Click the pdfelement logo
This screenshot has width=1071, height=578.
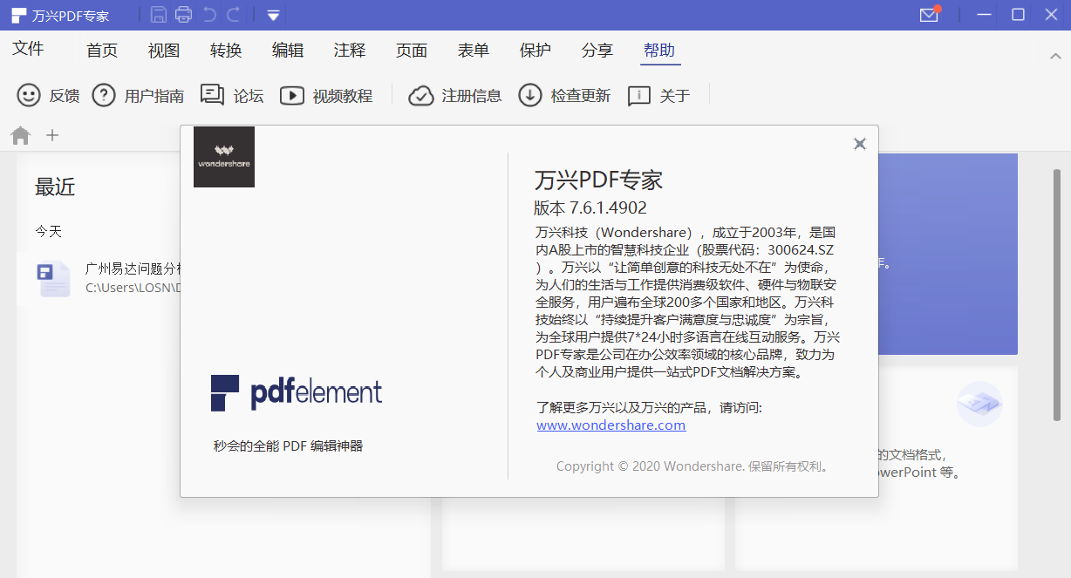pos(297,393)
